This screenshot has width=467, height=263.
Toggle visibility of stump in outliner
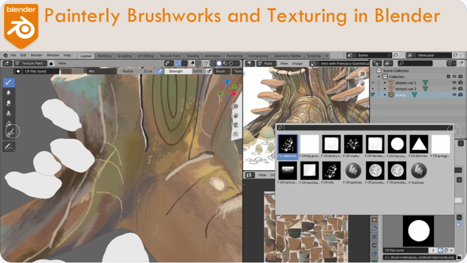(x=454, y=94)
